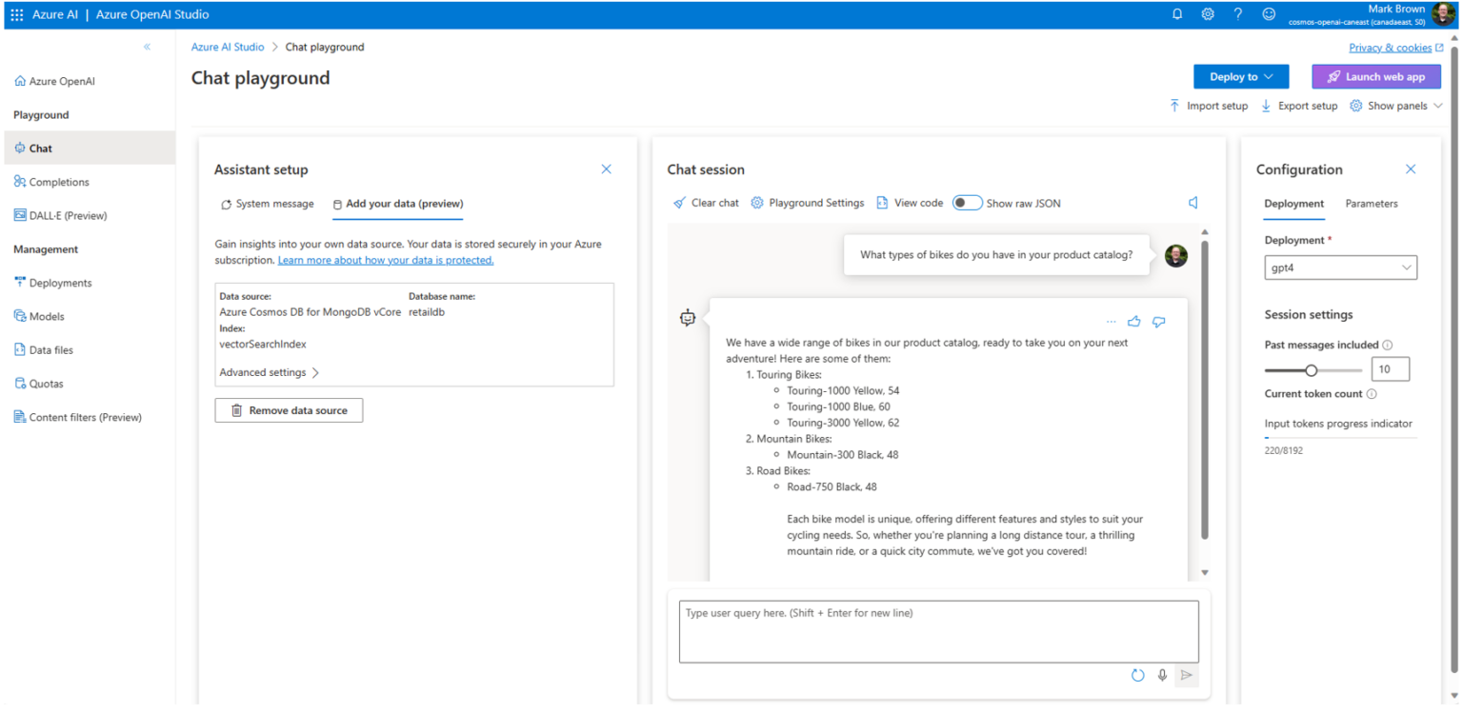This screenshot has height=712, width=1463.
Task: Click into the user query text box
Action: [938, 631]
